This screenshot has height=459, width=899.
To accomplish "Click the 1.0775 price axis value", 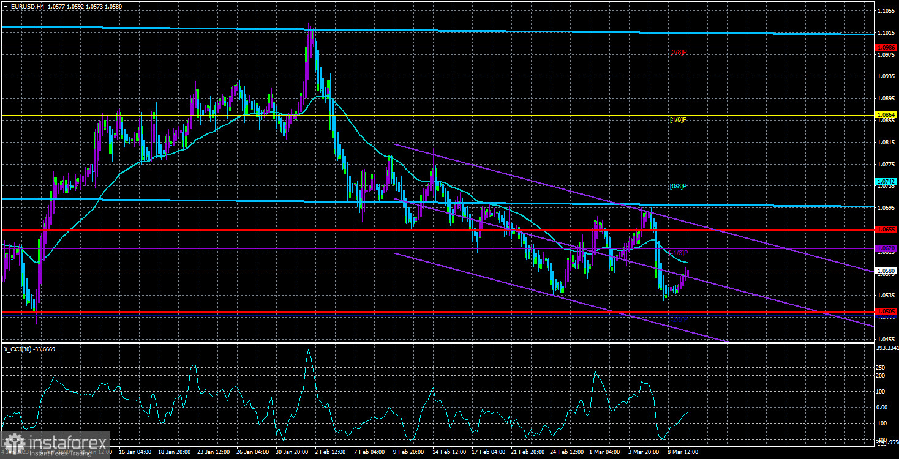I will click(886, 165).
